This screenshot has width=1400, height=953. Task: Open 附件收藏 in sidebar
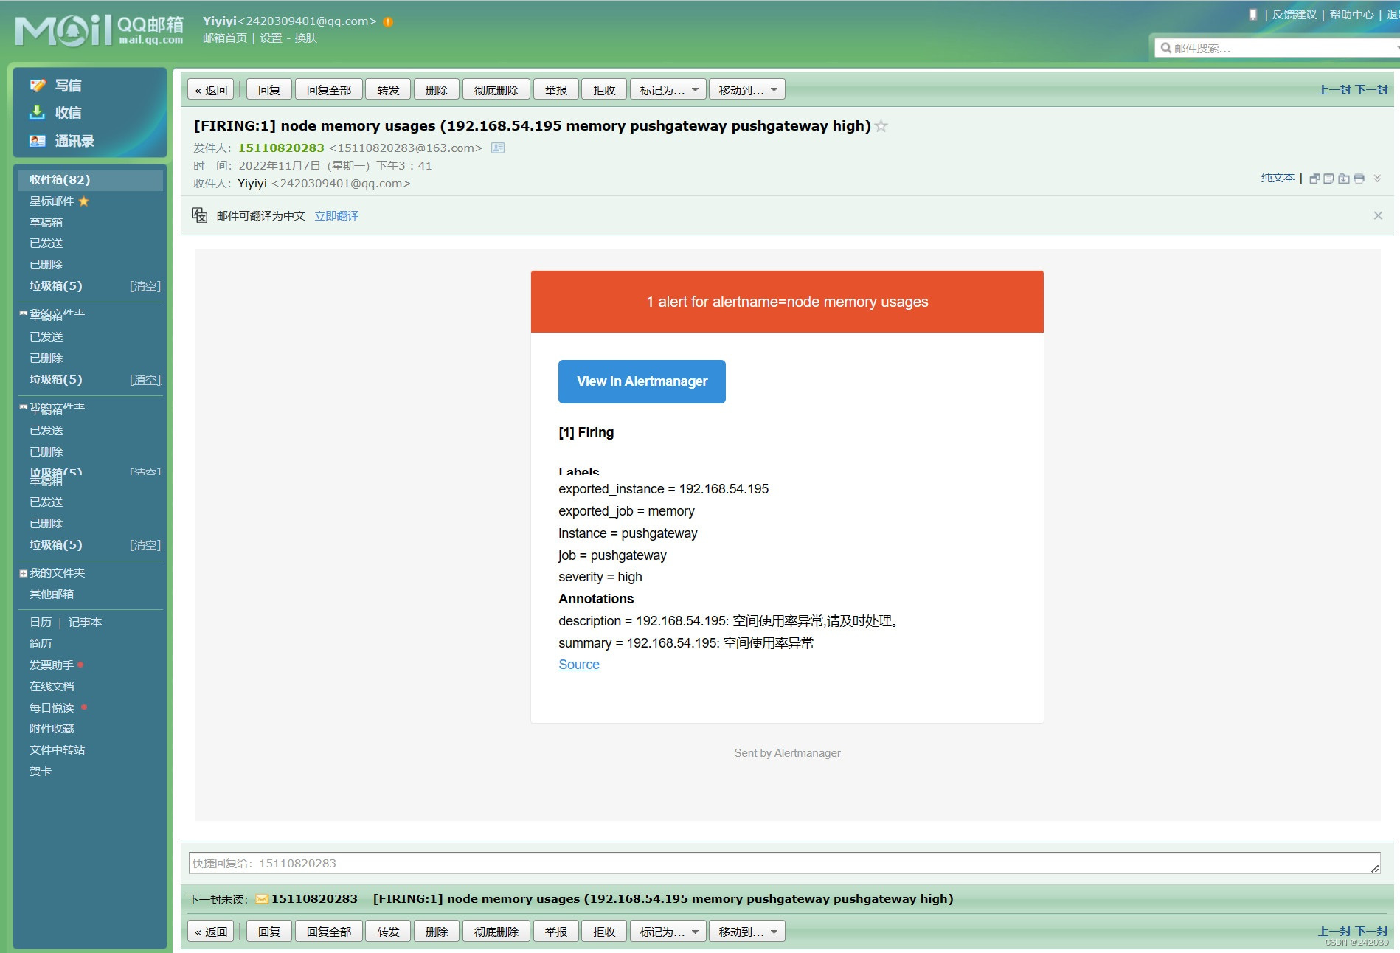(x=52, y=729)
